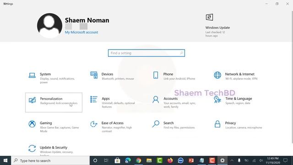Open Cortana circle on the taskbar
The width and height of the screenshot is (293, 165).
(95, 160)
